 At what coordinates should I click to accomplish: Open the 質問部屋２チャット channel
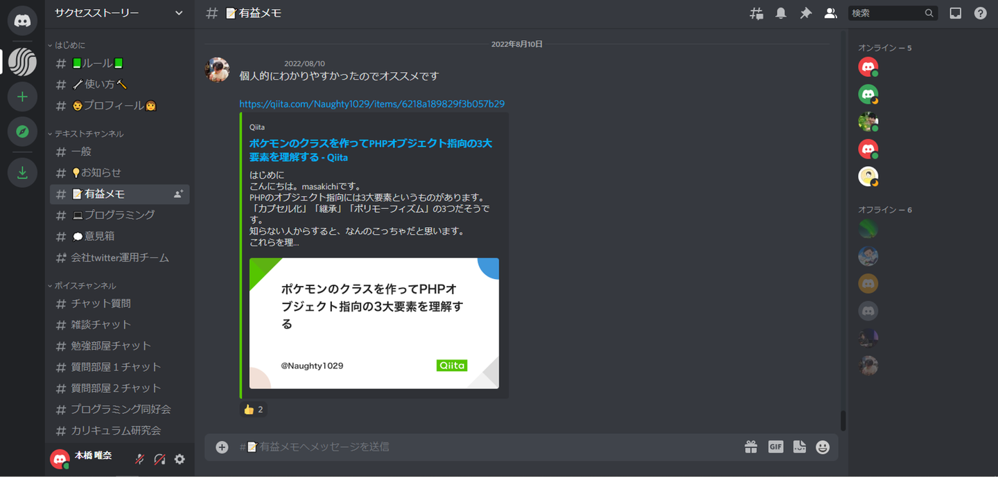pyautogui.click(x=119, y=388)
